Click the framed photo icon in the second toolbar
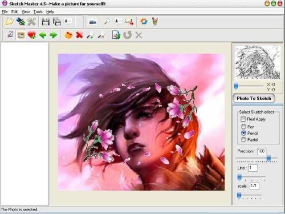The width and height of the screenshot is (285, 214). [x=21, y=35]
